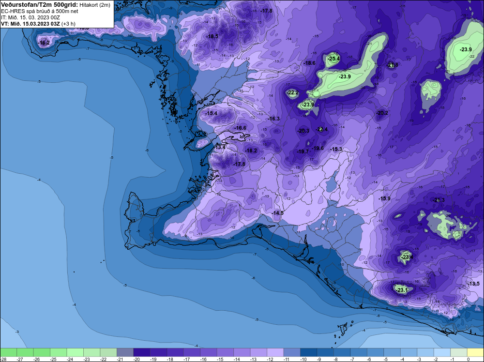Image resolution: width=484 pixels, height=362 pixels.
Task: Click the 'IT: Mið. 15. 03. 2023 00Z' line
Action: coord(30,17)
